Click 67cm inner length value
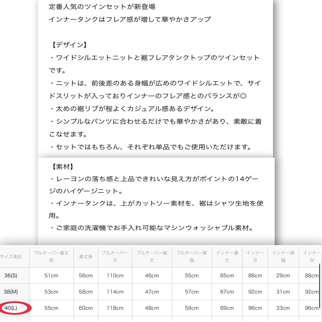This screenshot has width=322, height=322. pos(227,292)
